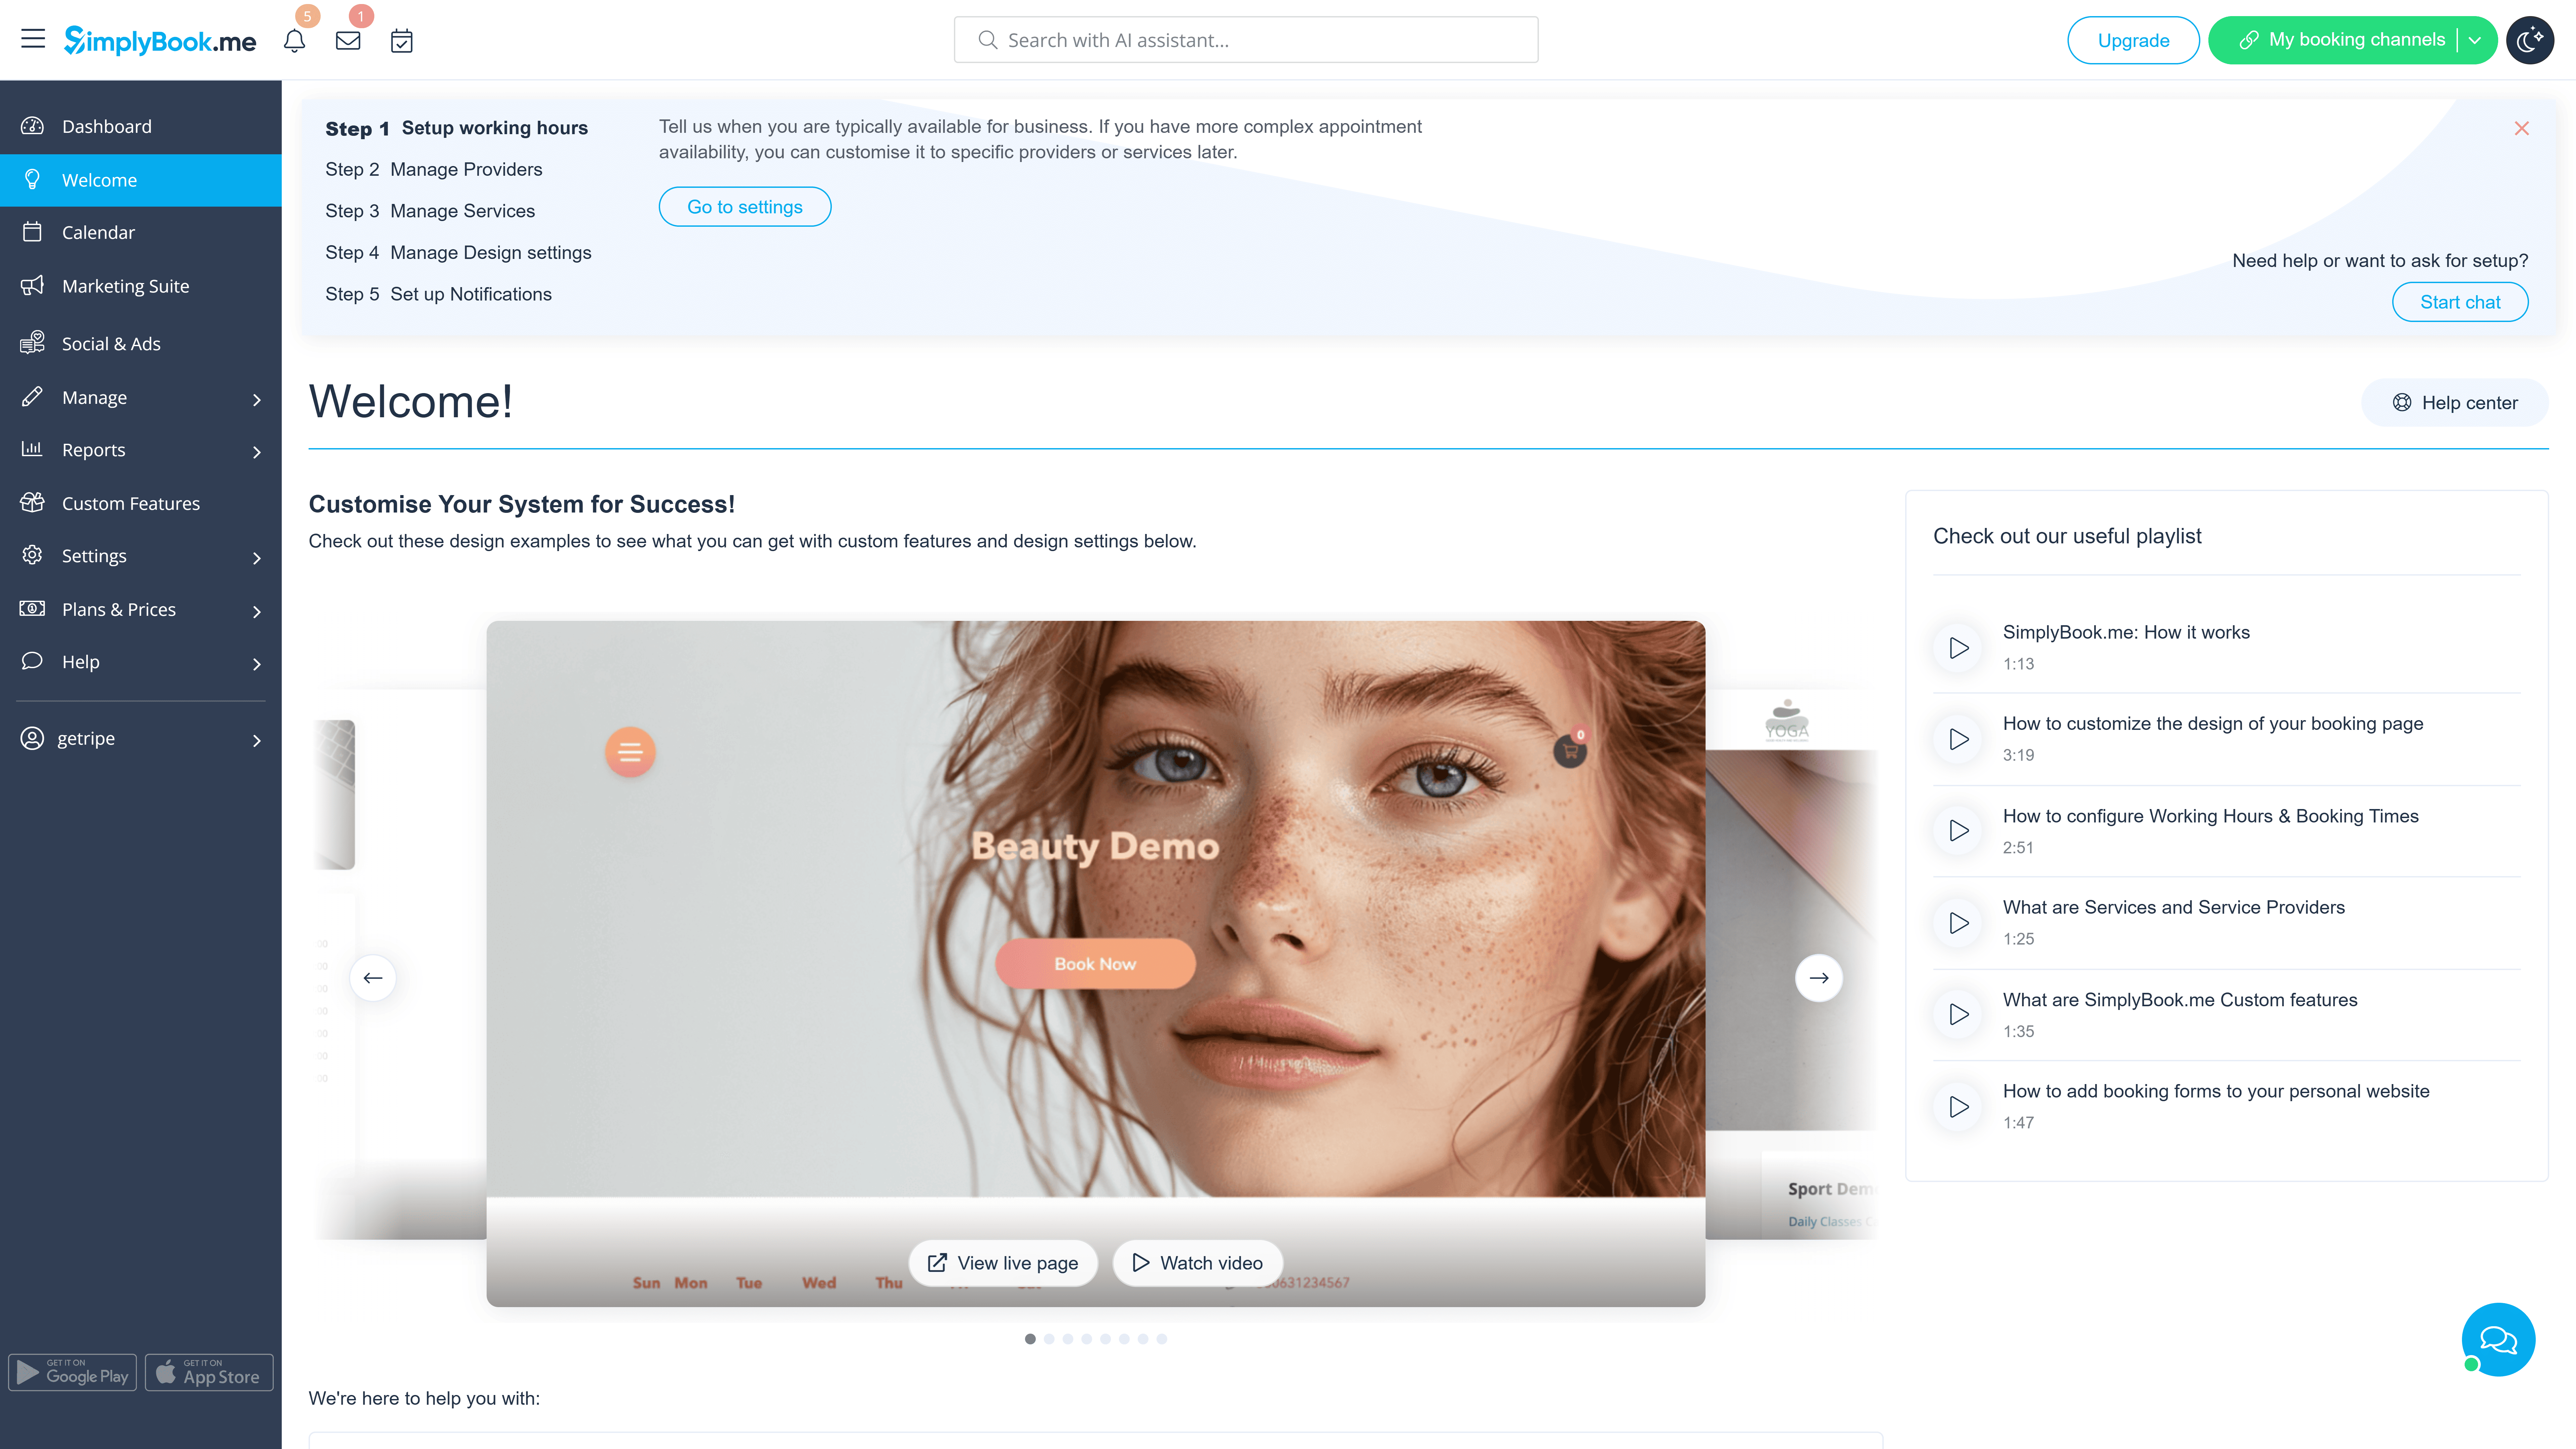Click the SimplyBook.me logo
This screenshot has width=2576, height=1449.
(160, 40)
